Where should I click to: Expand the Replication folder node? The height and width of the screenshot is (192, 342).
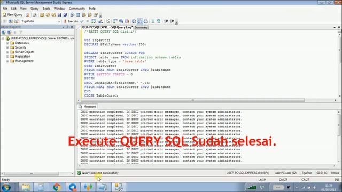(x=7, y=57)
